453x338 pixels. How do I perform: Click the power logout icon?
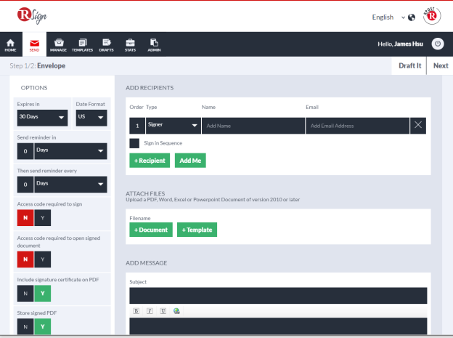(x=438, y=44)
